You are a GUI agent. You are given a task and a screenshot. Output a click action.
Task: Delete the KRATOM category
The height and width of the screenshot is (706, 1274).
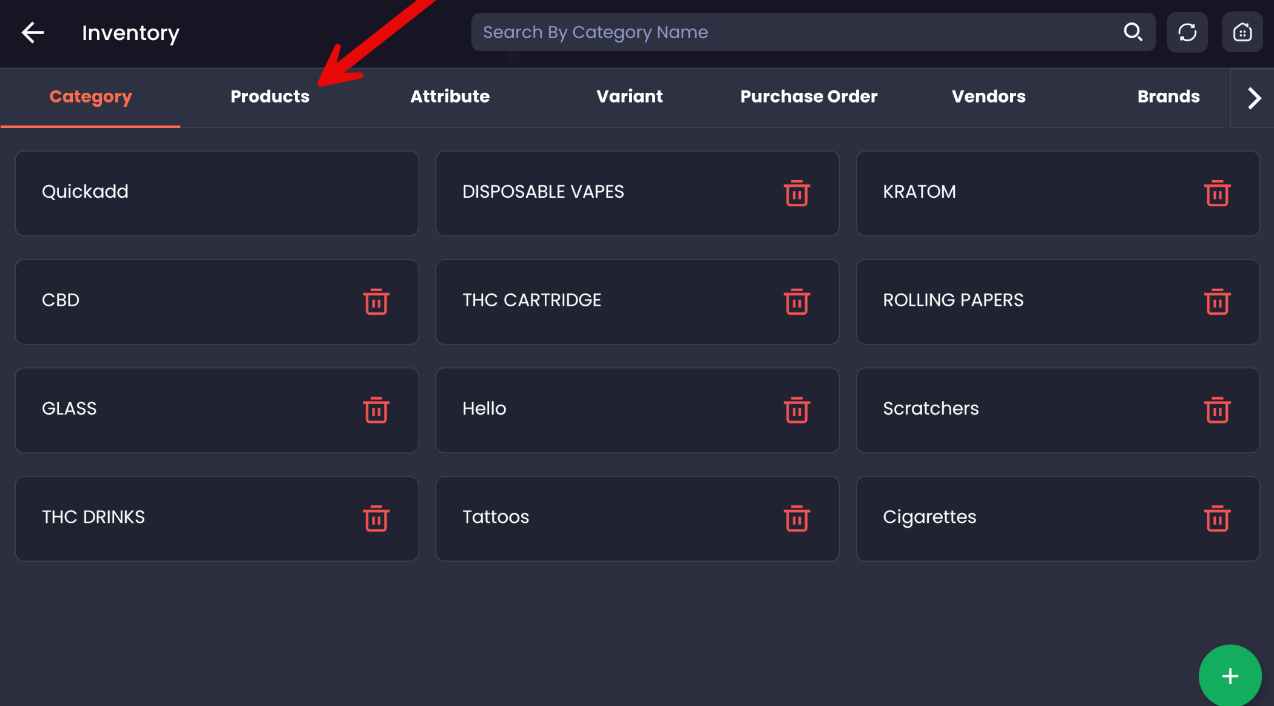point(1217,193)
